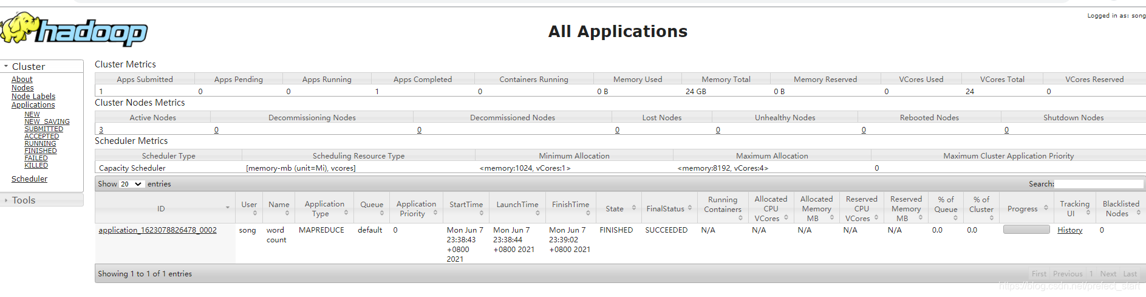Open the History tracking link

point(1069,230)
